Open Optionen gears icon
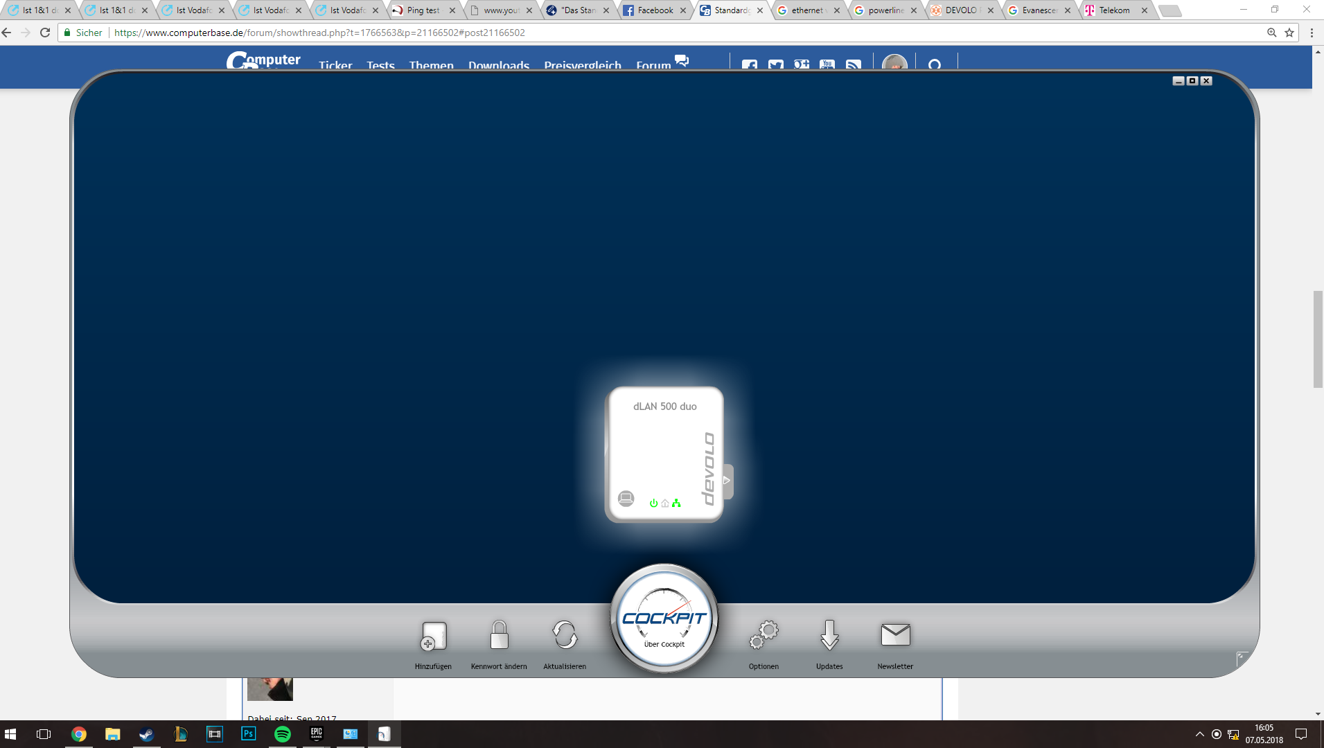1324x748 pixels. pyautogui.click(x=763, y=634)
